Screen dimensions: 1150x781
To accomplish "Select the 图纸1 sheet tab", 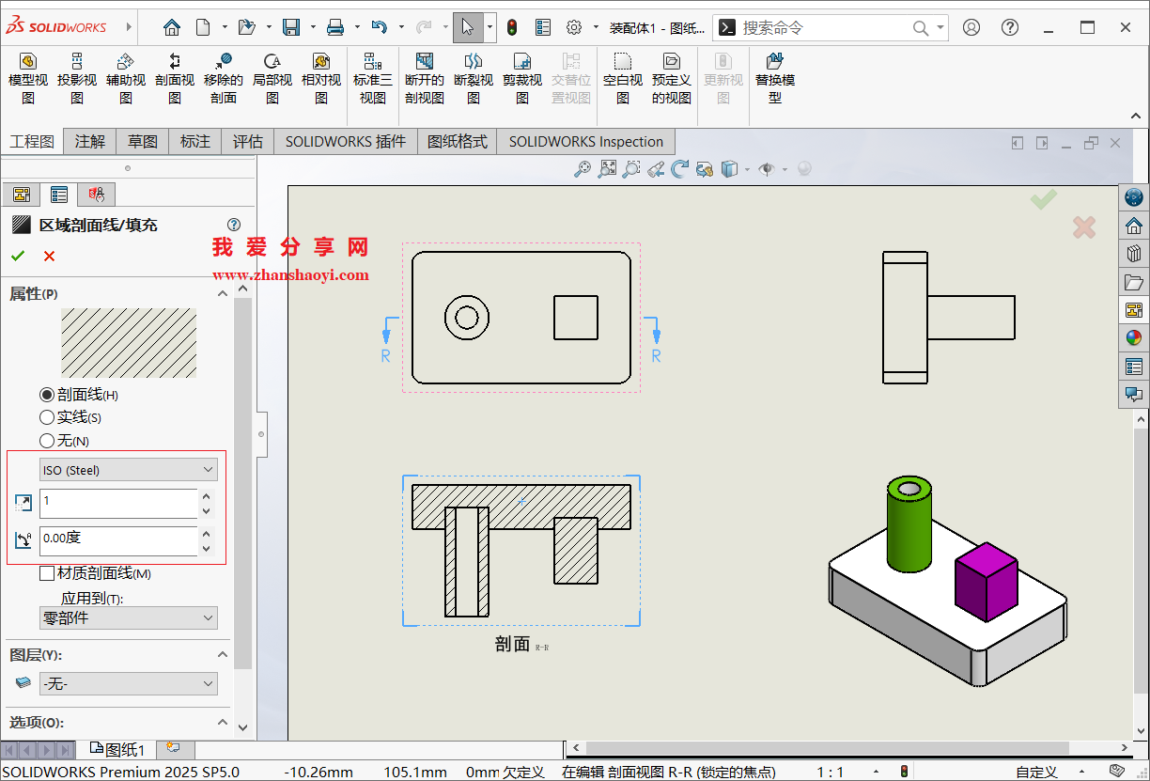I will (117, 749).
